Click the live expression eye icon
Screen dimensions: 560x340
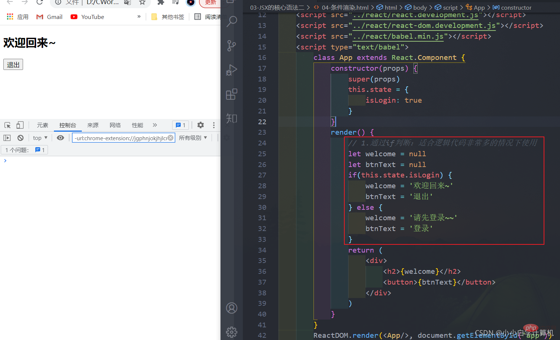click(x=60, y=138)
